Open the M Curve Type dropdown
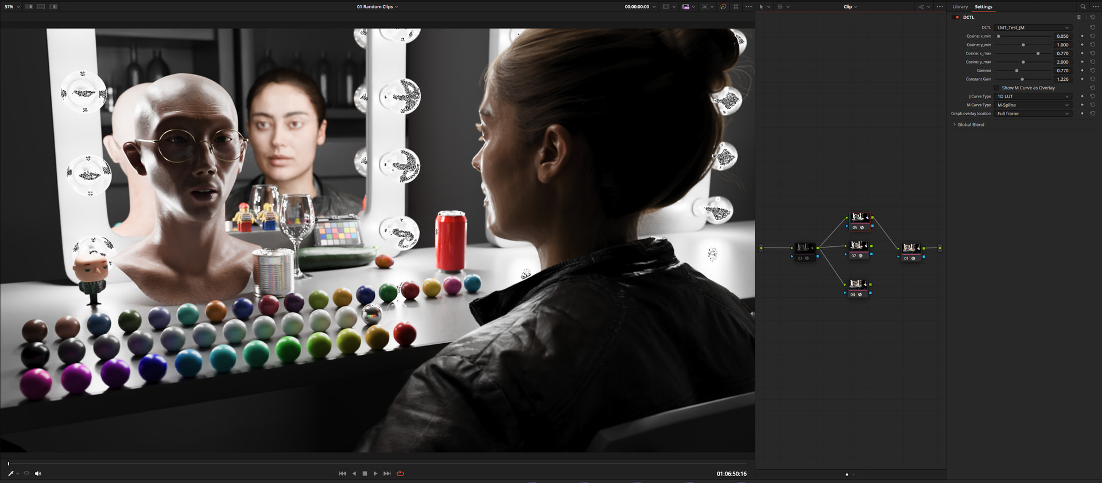1102x483 pixels. [1033, 105]
